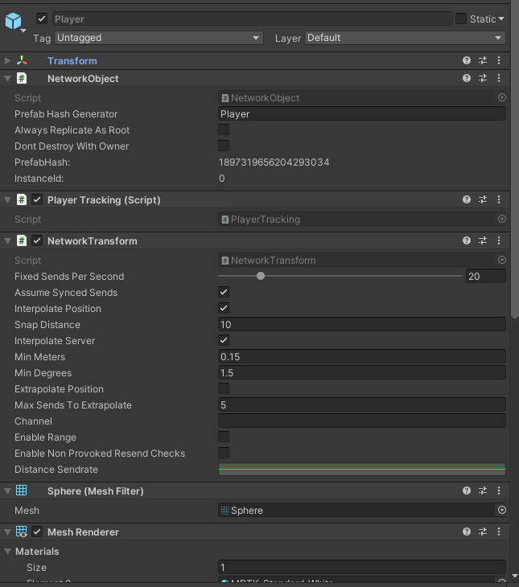
Task: Disable the Interpolate Position checkbox
Action: click(224, 309)
